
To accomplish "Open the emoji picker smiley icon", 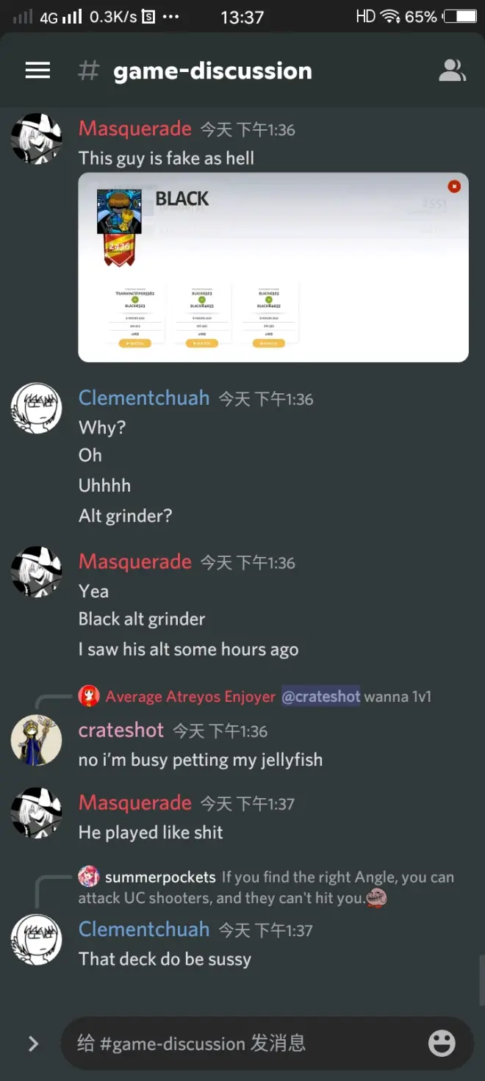I will click(442, 1043).
